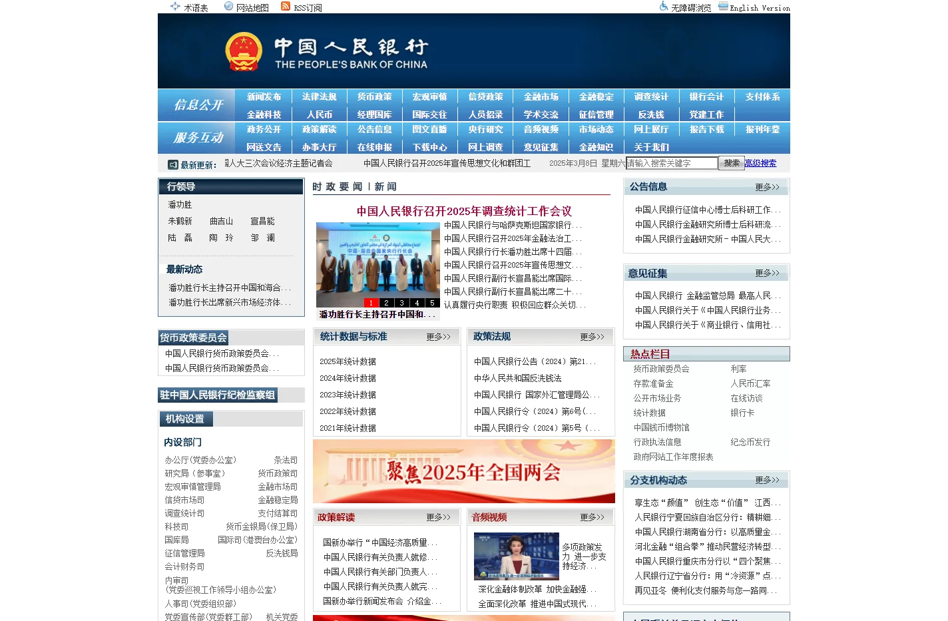The height and width of the screenshot is (621, 948).
Task: Open the 支付体系 menu item
Action: pyautogui.click(x=762, y=97)
